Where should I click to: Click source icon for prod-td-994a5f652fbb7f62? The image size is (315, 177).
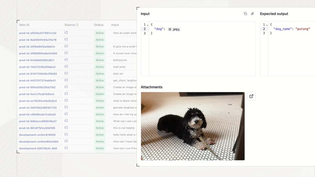click(66, 87)
